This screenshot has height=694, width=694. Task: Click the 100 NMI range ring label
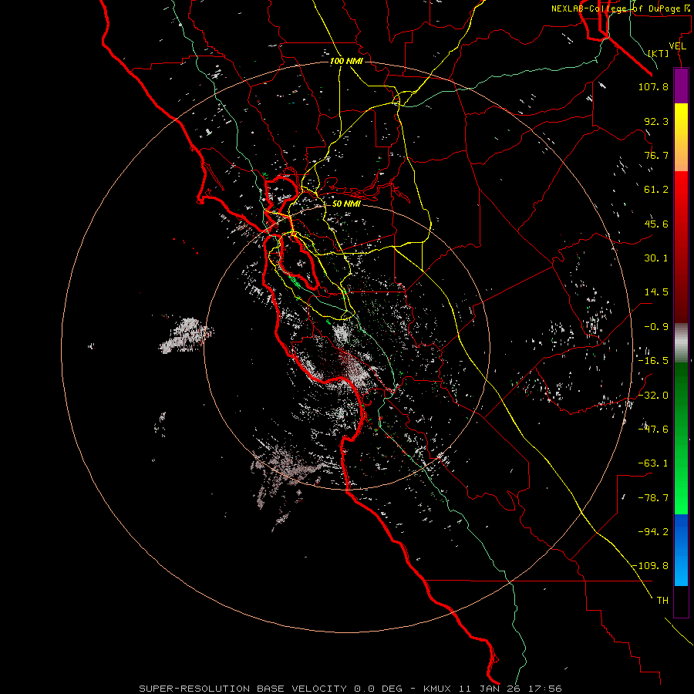(x=346, y=61)
